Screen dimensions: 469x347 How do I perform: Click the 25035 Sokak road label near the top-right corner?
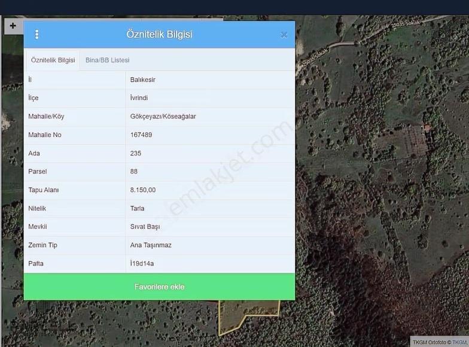(x=406, y=24)
